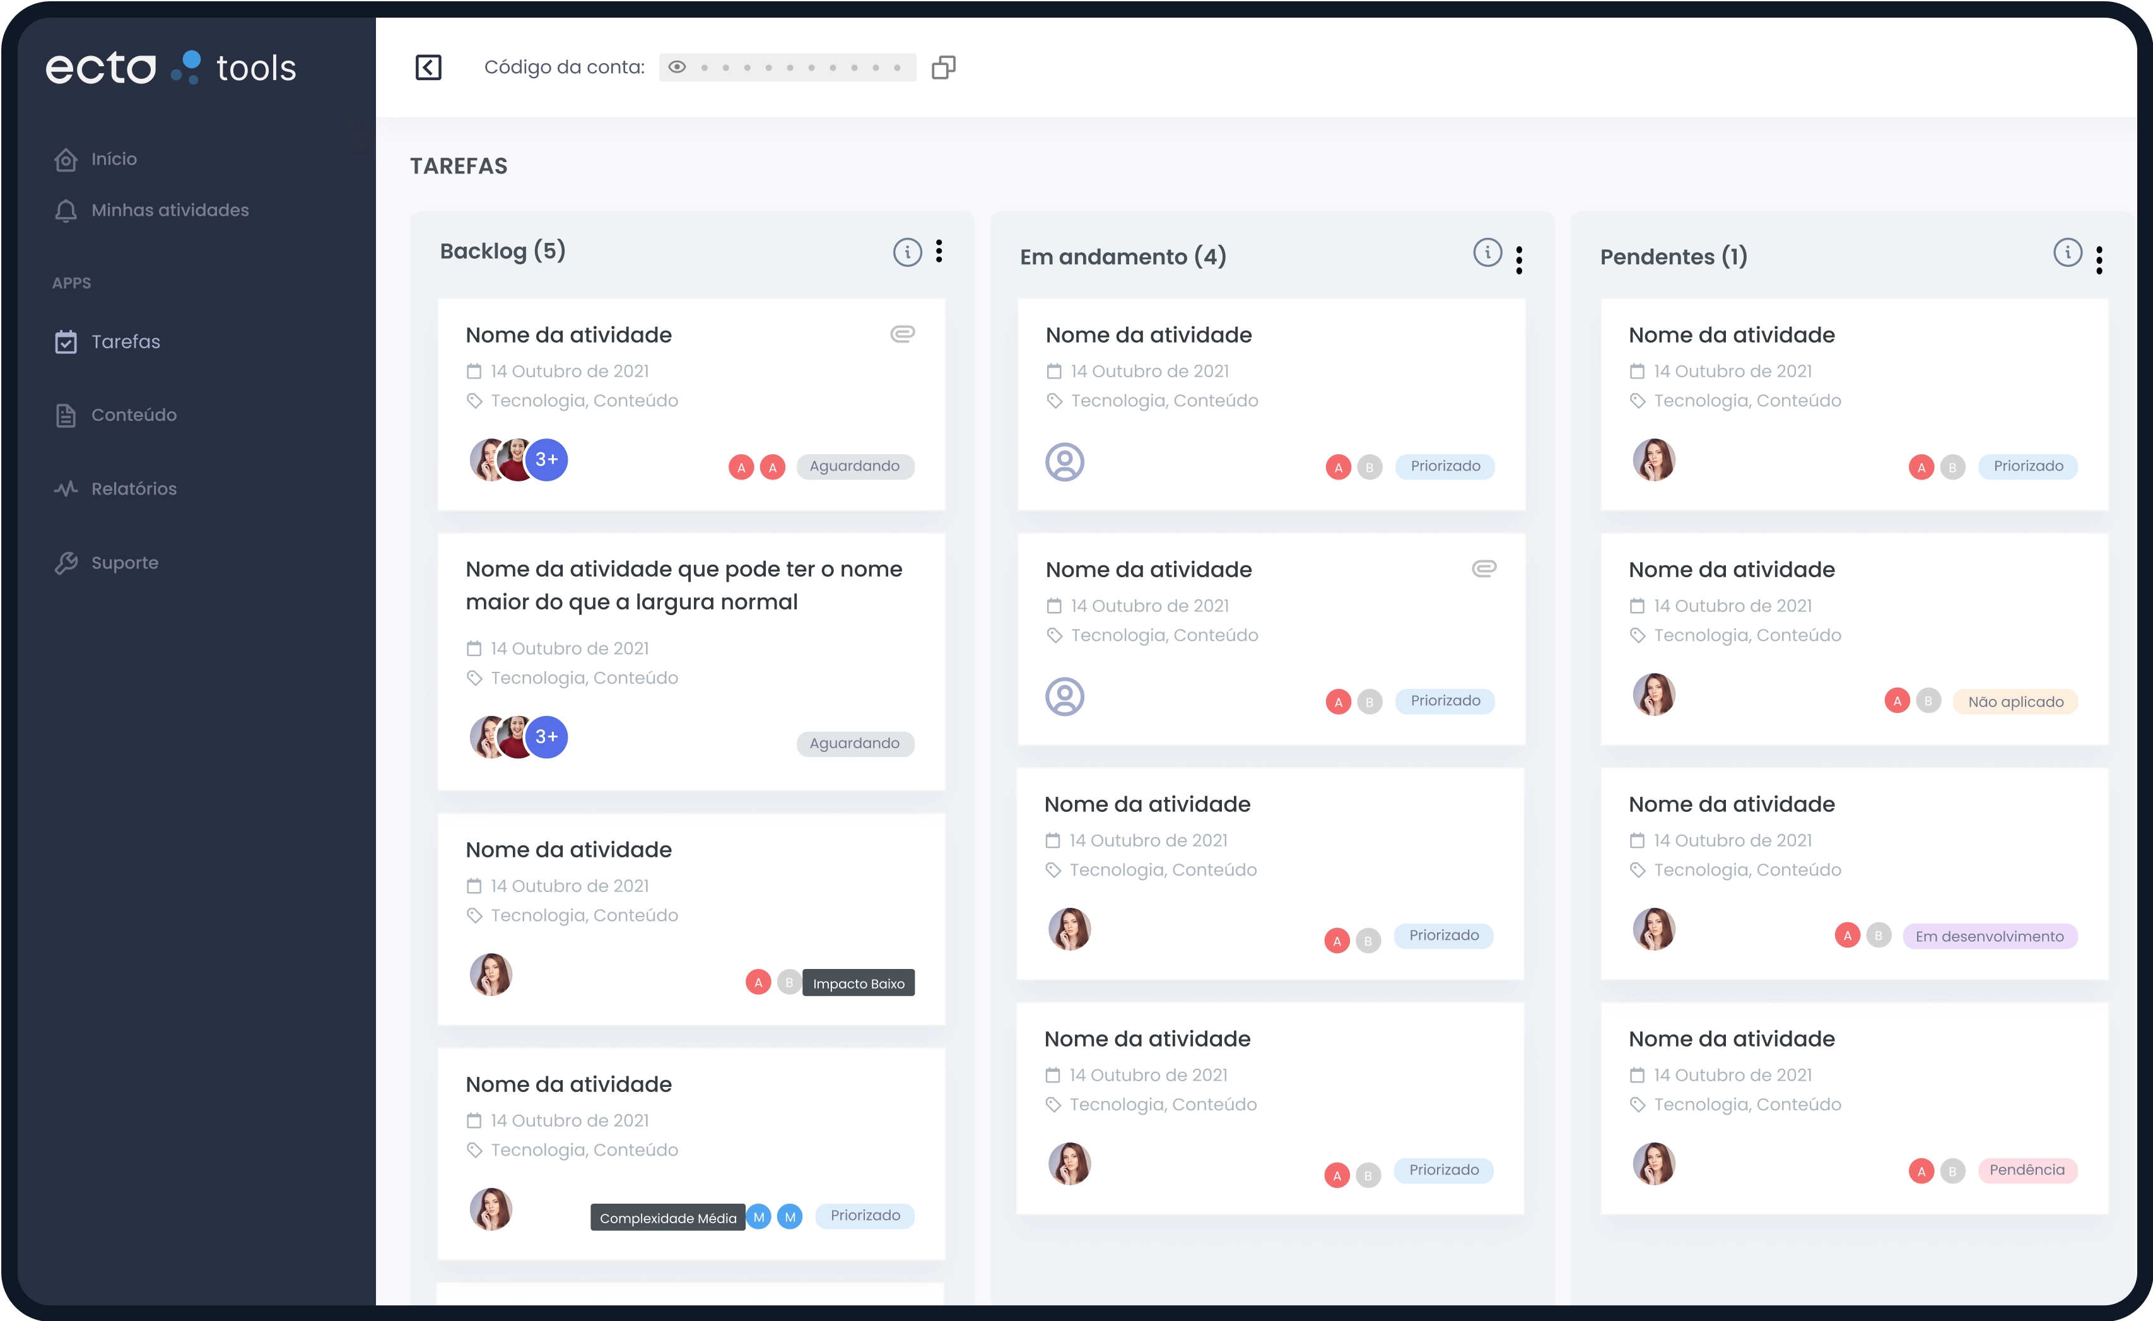Click the empty user avatar on first Em andamento card
The width and height of the screenshot is (2153, 1321).
point(1064,462)
